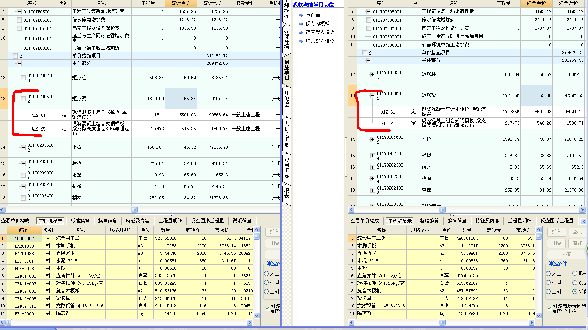Switch to 分部分项 vertical tab
588x330 pixels.
(287, 38)
